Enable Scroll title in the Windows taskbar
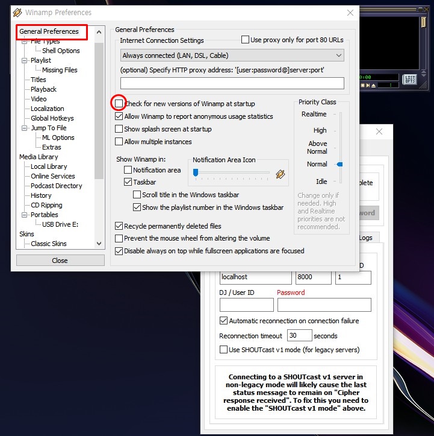The height and width of the screenshot is (436, 434). pyautogui.click(x=137, y=194)
